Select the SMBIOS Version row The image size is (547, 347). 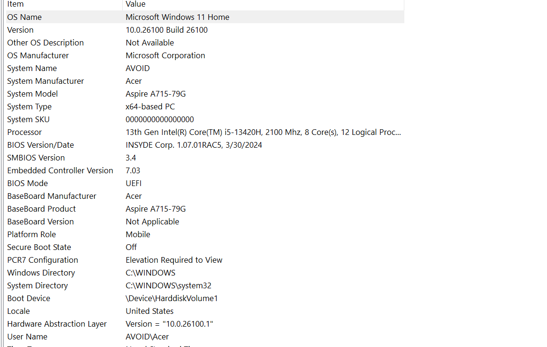(x=205, y=158)
